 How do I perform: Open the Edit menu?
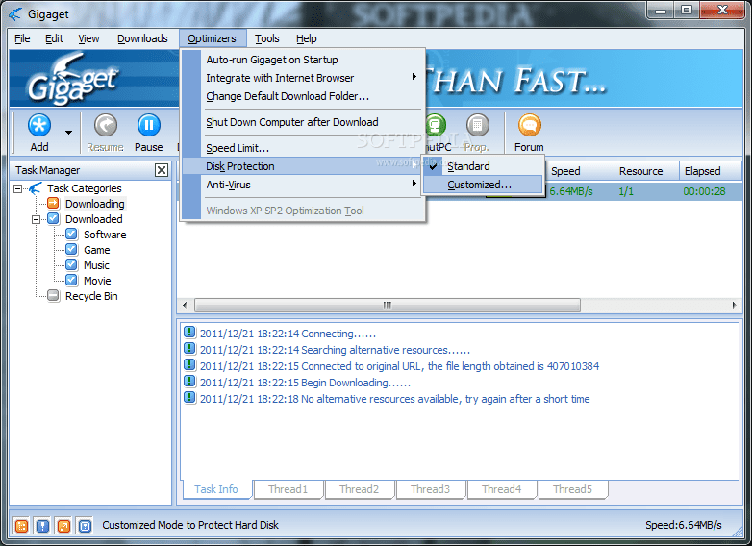54,38
